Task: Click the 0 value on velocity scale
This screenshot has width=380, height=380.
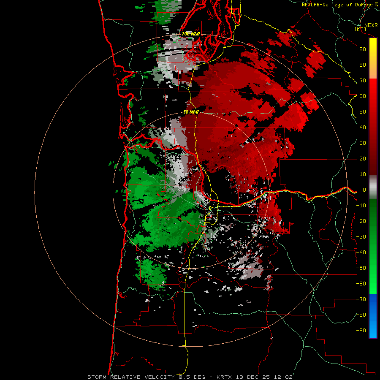Action: click(364, 190)
